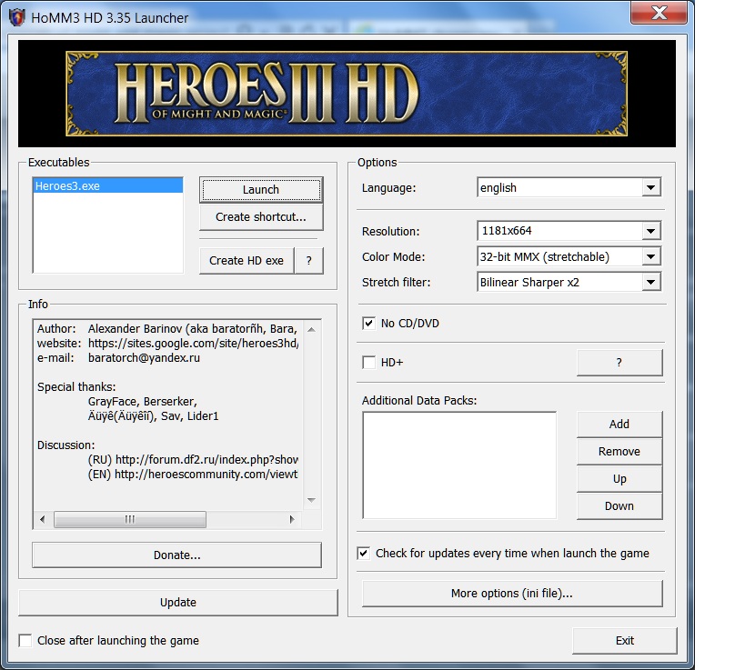The width and height of the screenshot is (745, 670).
Task: Click the Exit button
Action: coord(624,641)
